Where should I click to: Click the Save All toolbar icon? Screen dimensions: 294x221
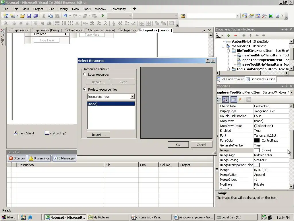(35, 16)
